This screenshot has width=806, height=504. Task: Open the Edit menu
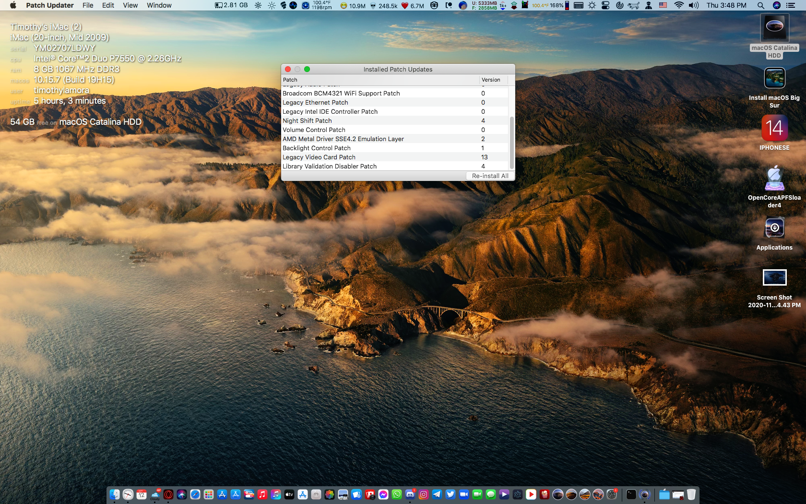tap(108, 5)
